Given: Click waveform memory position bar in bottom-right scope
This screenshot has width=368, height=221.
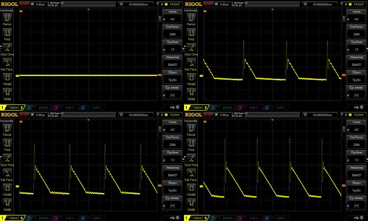Looking at the screenshot, I should [272, 115].
